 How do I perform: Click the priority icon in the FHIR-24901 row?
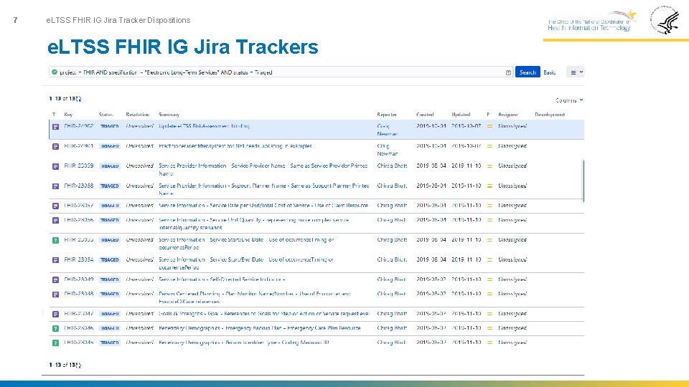point(489,146)
